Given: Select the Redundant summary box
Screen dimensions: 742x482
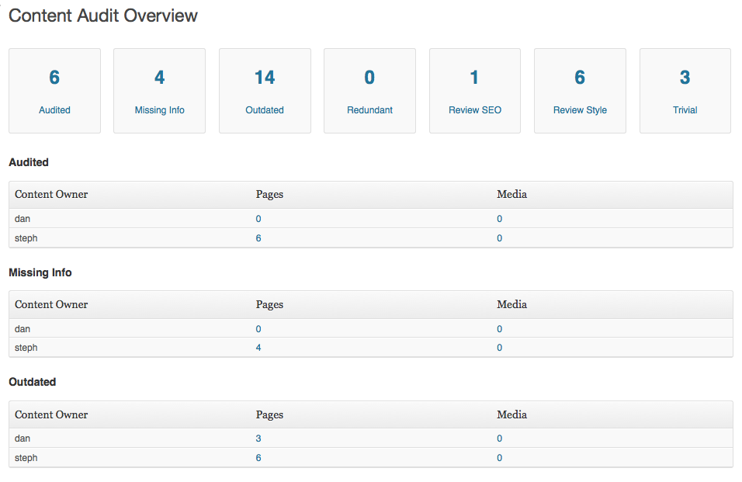Looking at the screenshot, I should [369, 91].
